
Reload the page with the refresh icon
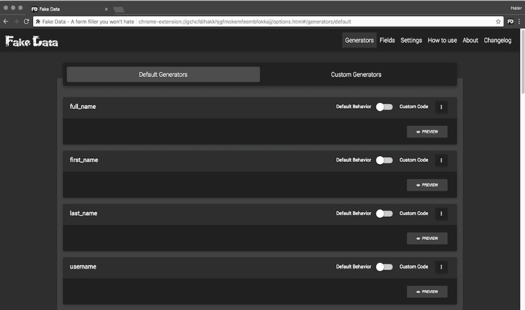[x=26, y=21]
